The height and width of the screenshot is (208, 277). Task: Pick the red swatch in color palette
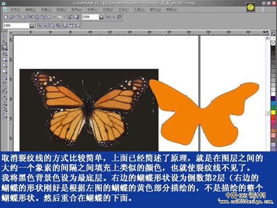click(273, 117)
